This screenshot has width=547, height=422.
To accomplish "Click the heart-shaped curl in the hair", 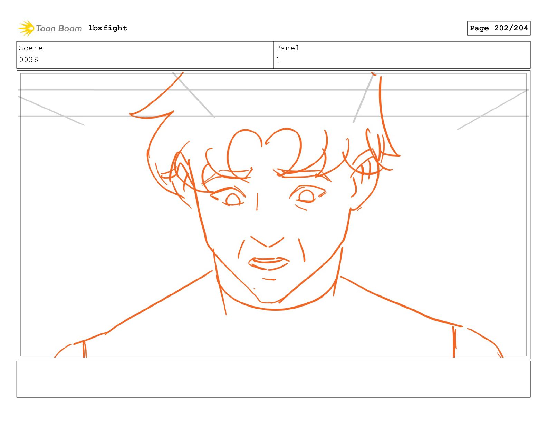I will (x=264, y=150).
